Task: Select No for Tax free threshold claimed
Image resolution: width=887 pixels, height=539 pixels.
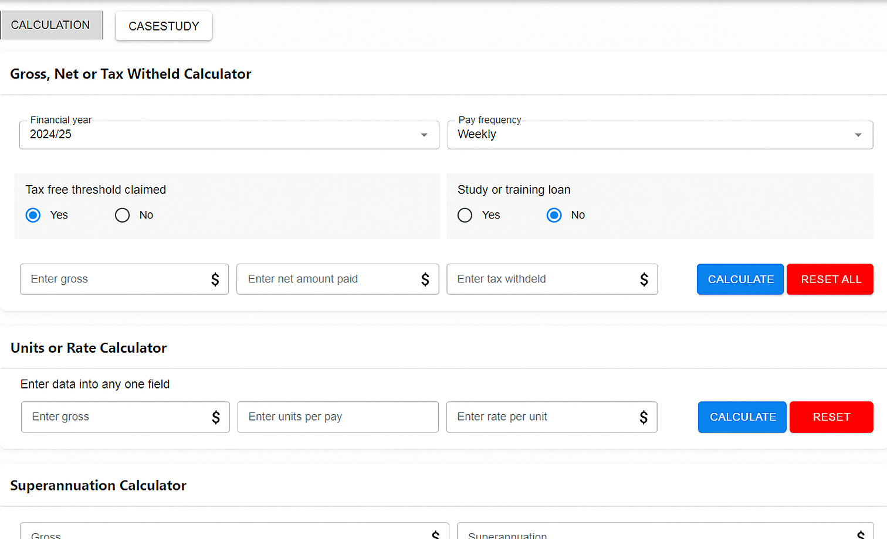Action: (x=123, y=215)
